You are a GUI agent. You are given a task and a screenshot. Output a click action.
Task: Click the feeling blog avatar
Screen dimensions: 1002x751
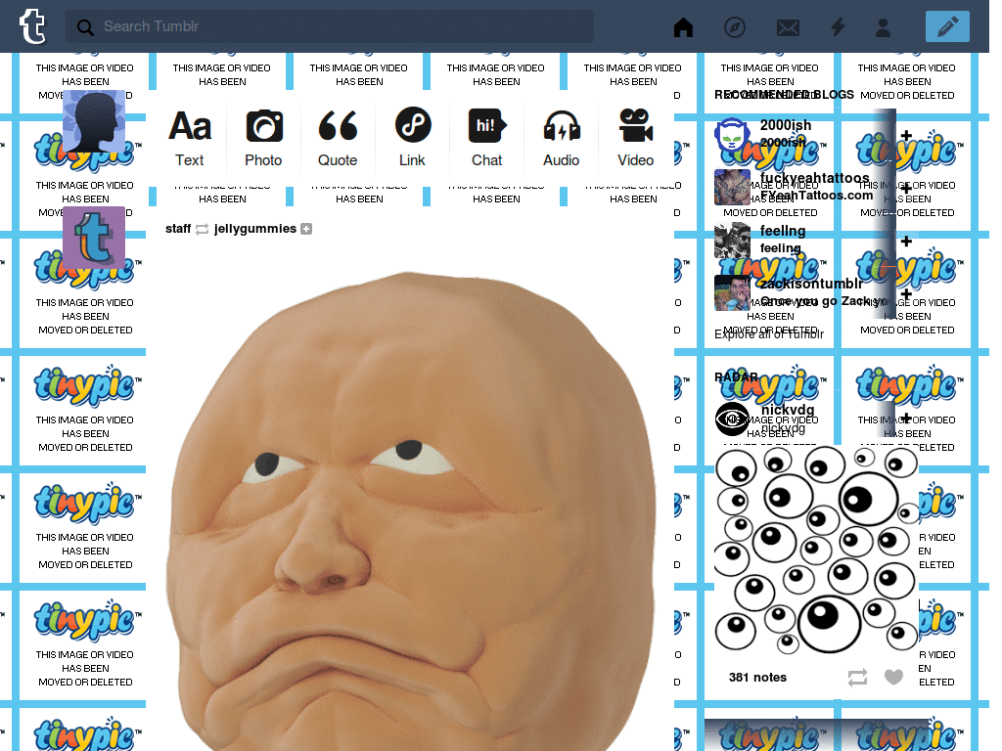[x=732, y=241]
